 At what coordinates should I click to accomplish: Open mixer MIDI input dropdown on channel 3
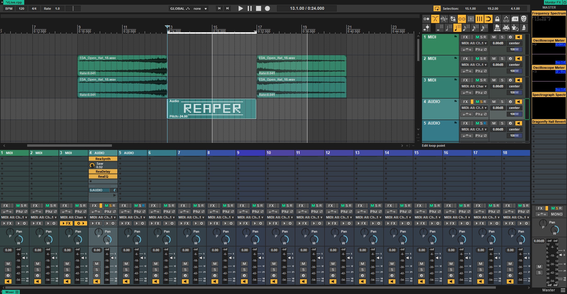(74, 217)
